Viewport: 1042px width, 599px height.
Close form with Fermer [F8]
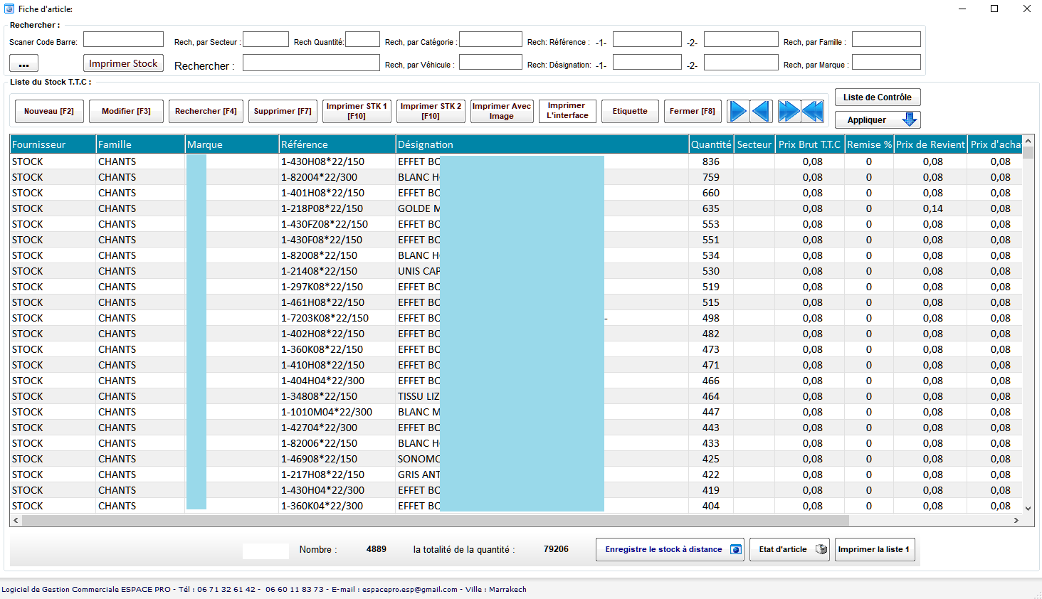pyautogui.click(x=693, y=112)
